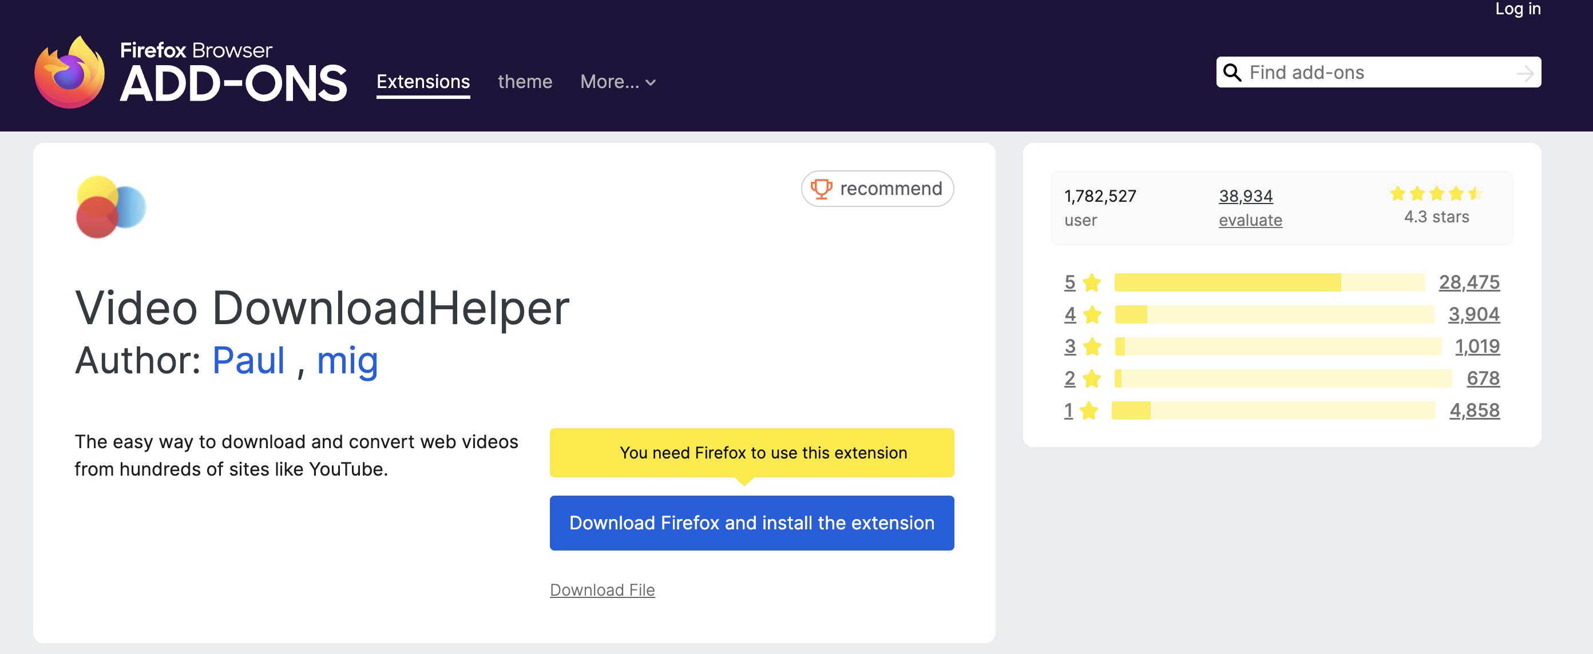1593x654 pixels.
Task: Click the 4-star rating bar
Action: point(1274,314)
